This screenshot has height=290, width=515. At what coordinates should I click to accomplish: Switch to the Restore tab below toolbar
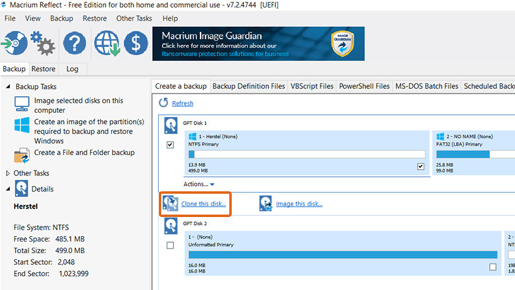(x=44, y=69)
